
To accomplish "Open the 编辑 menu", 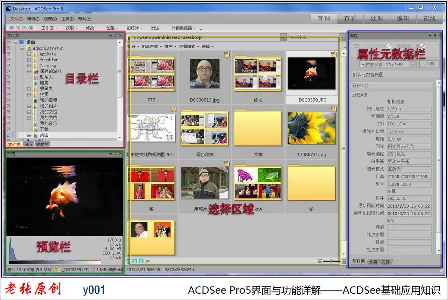I will coord(33,19).
